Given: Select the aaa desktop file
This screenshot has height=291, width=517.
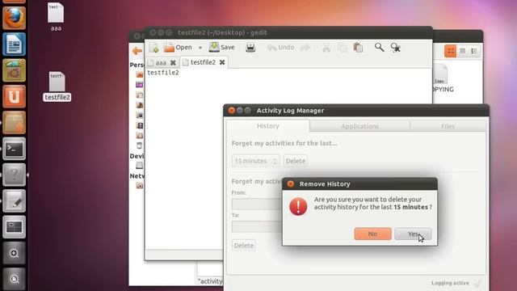Looking at the screenshot, I should click(x=56, y=17).
